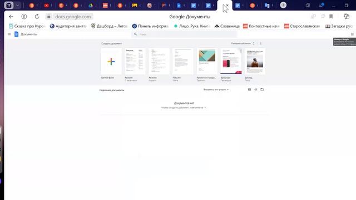Open the browser menu with notification dot
The height and width of the screenshot is (200, 356).
[321, 5]
